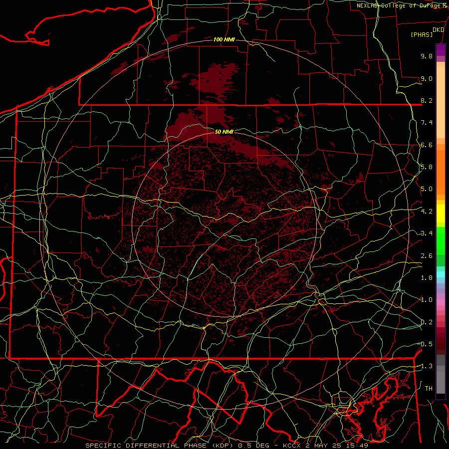
Task: Click the 8.2 value on the legend
Action: 427,100
